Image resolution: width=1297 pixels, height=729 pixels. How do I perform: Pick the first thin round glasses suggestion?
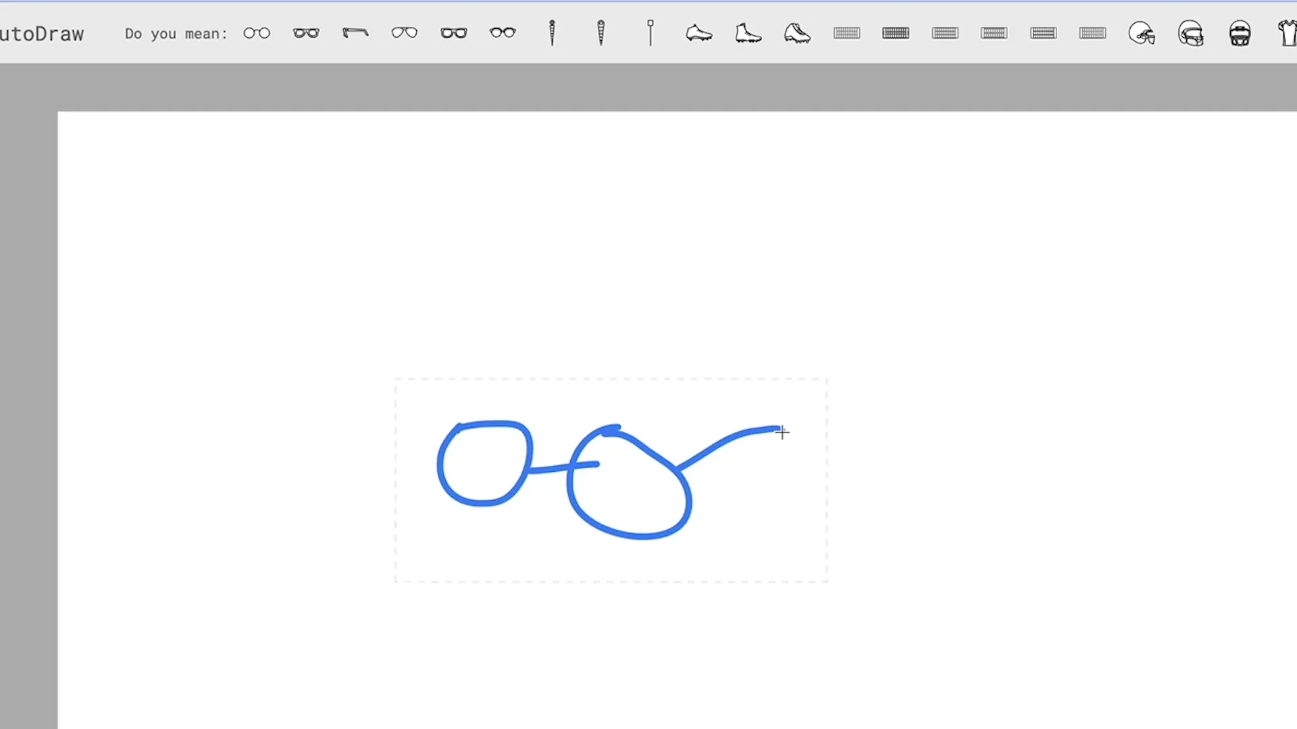[257, 33]
